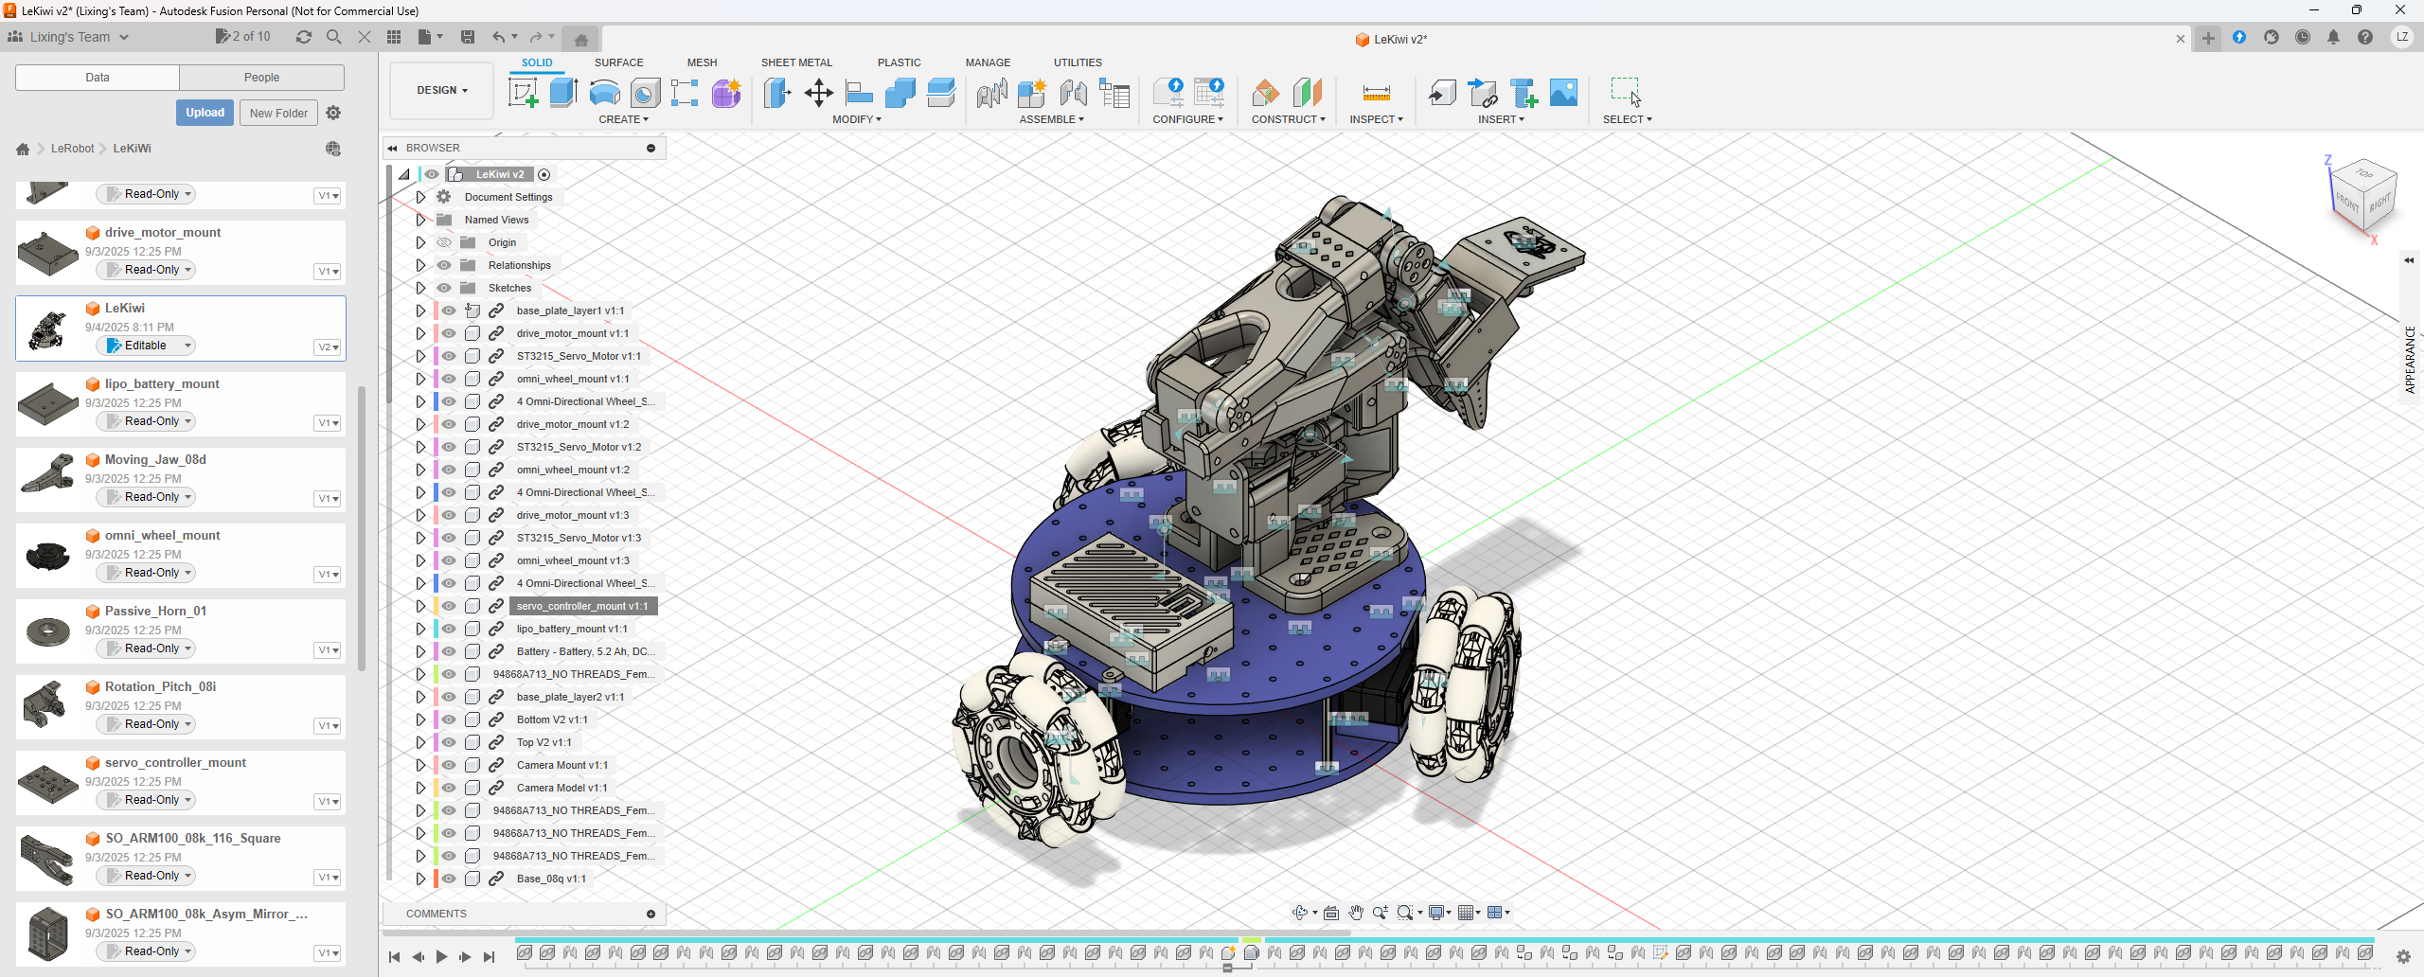This screenshot has width=2424, height=977.
Task: Select the Insert Derive tool
Action: click(x=1442, y=93)
